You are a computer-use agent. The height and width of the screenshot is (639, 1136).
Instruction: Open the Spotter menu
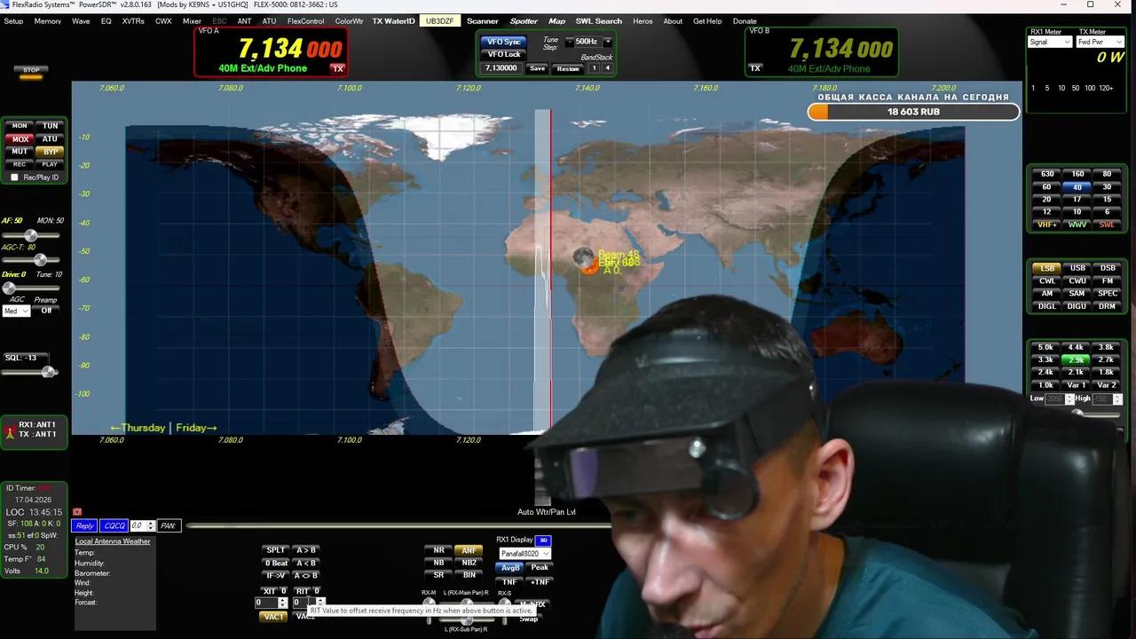pyautogui.click(x=523, y=20)
